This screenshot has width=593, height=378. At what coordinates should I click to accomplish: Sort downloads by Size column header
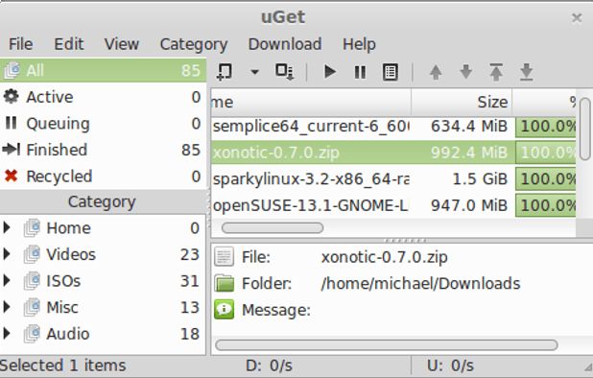(462, 102)
